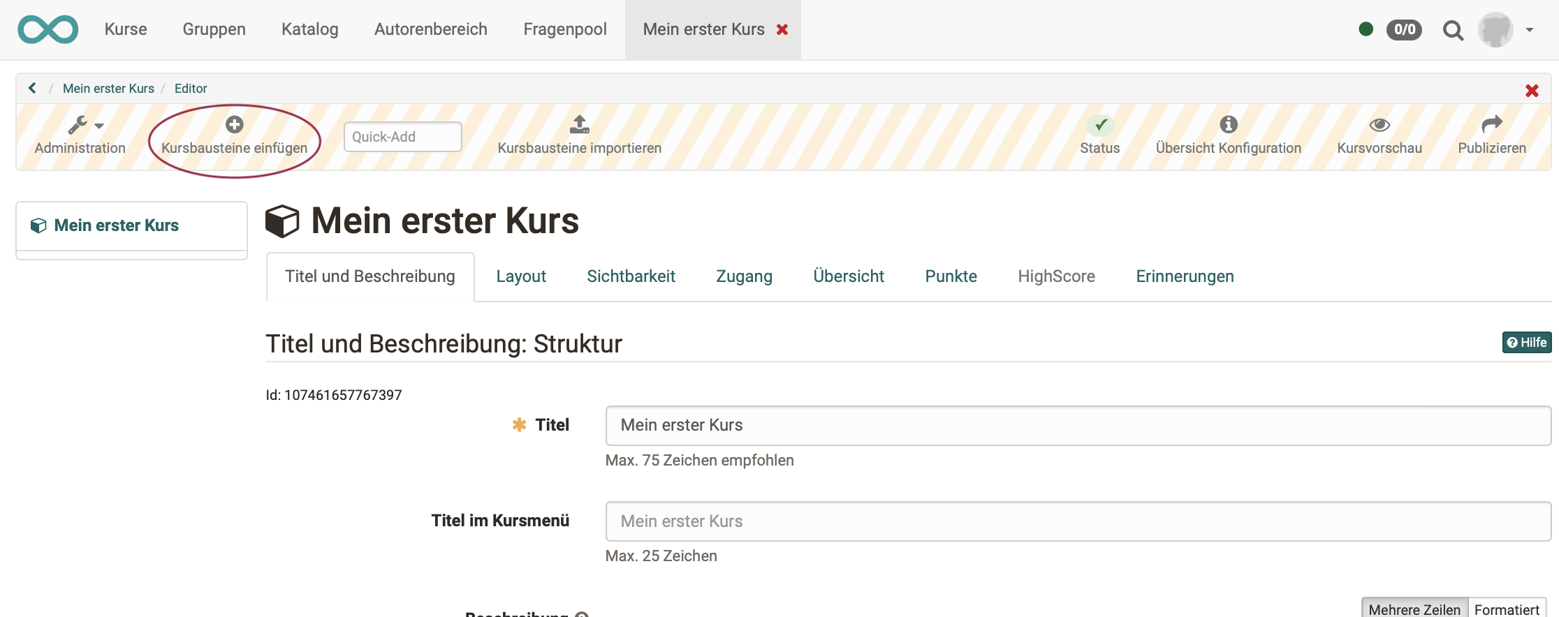Click the green online status indicator
Image resolution: width=1559 pixels, height=617 pixels.
point(1366,29)
